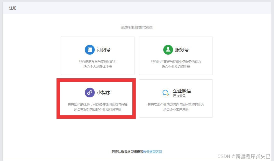Click the text 适合企业及组织注册
Image resolution: width=274 pixels, height=161 pixels.
pos(176,67)
